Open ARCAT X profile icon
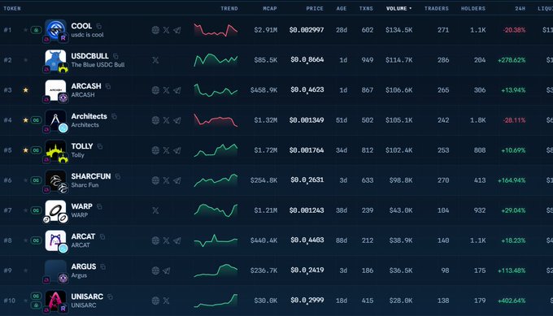 click(x=166, y=240)
